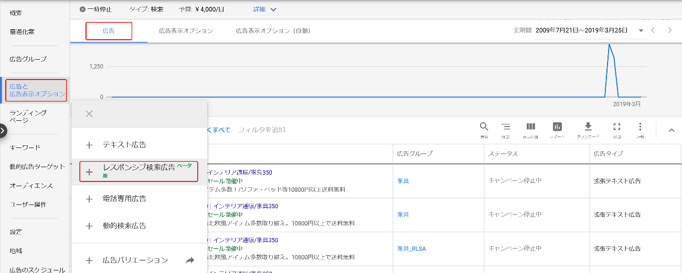Click the plus icon beside 広告バリエーション
682x273 pixels.
coord(90,260)
